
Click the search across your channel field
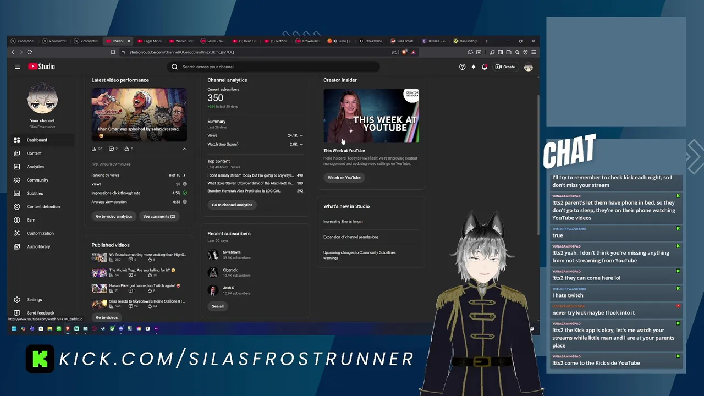tap(273, 67)
